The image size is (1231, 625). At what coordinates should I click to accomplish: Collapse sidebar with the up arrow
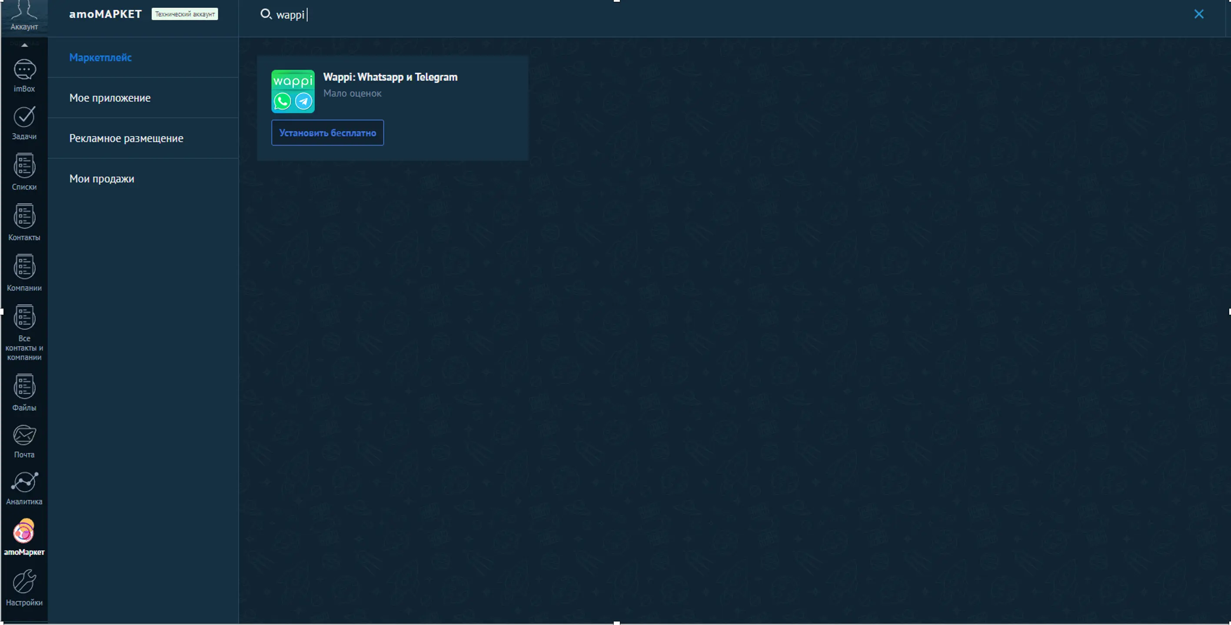(24, 45)
